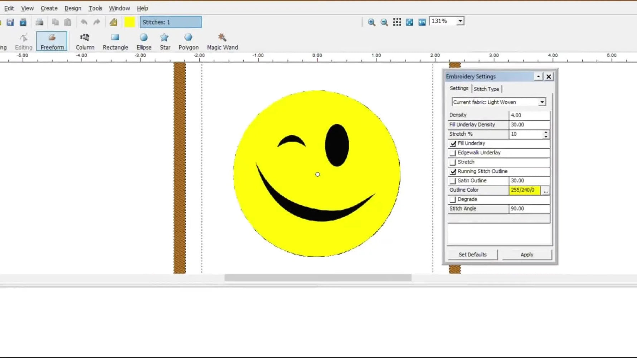Click the Satin Outline 30.00 value field

click(529, 181)
